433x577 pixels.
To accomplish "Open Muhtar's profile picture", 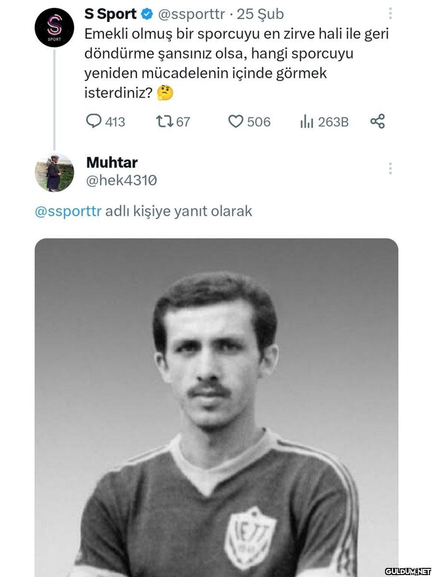I will click(54, 173).
